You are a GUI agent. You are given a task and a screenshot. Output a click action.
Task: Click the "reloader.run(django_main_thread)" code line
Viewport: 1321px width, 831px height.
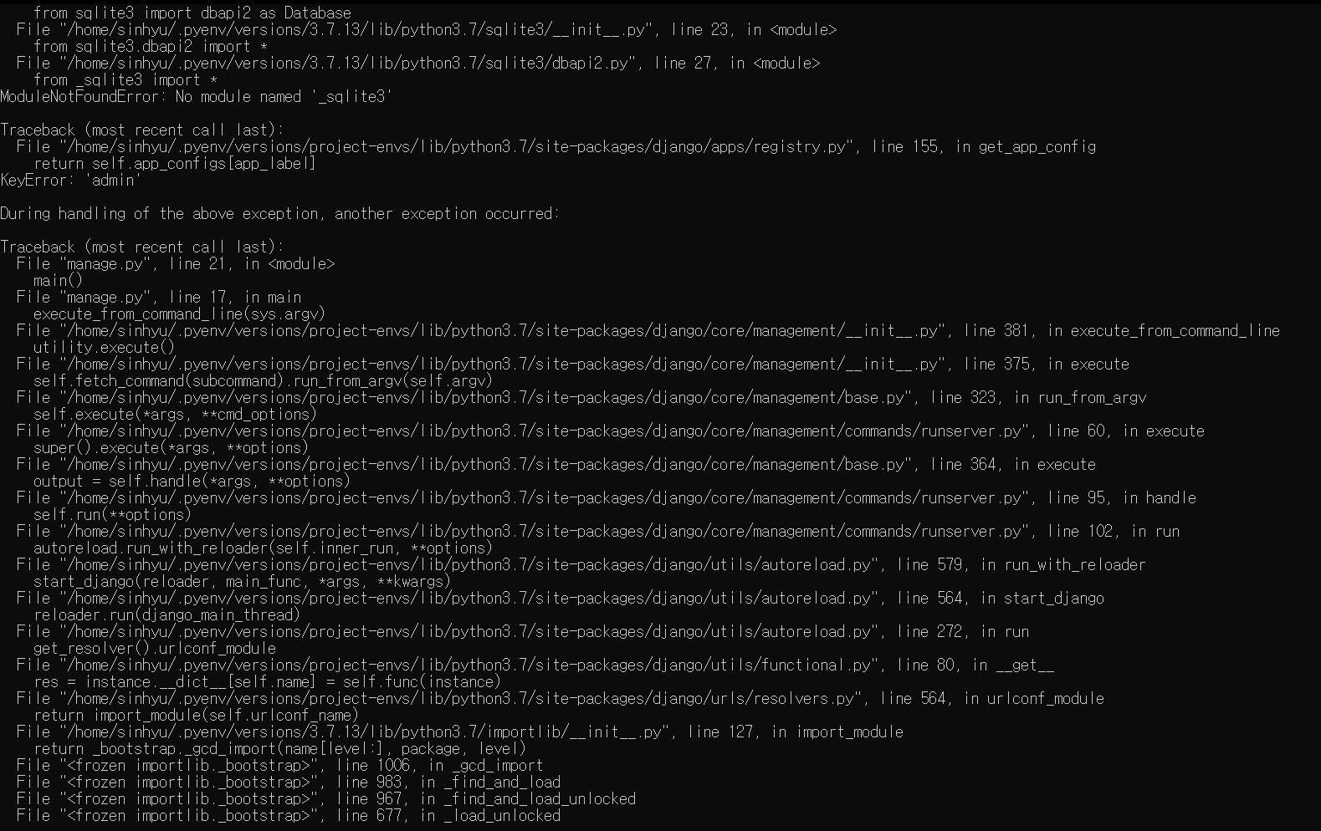166,615
